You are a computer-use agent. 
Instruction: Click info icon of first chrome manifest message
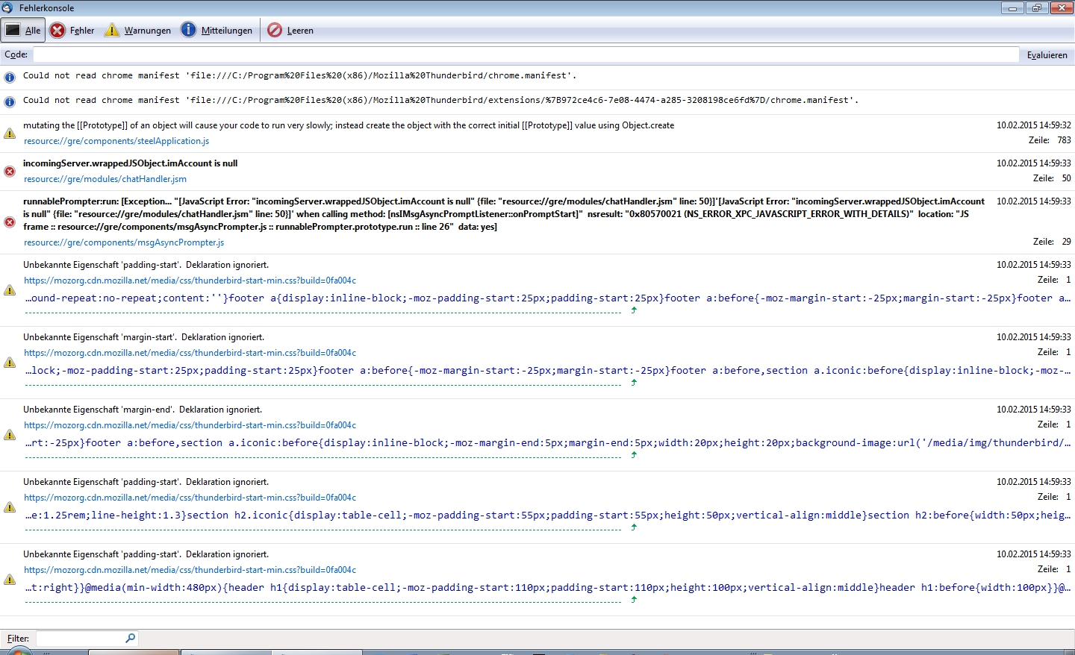pos(10,78)
